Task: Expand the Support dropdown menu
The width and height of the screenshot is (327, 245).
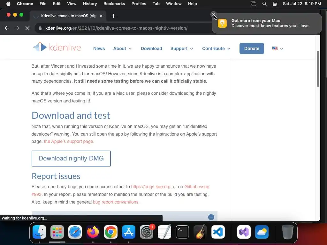Action: click(x=182, y=48)
